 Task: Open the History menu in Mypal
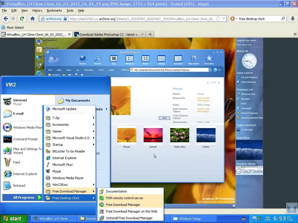(x=37, y=10)
